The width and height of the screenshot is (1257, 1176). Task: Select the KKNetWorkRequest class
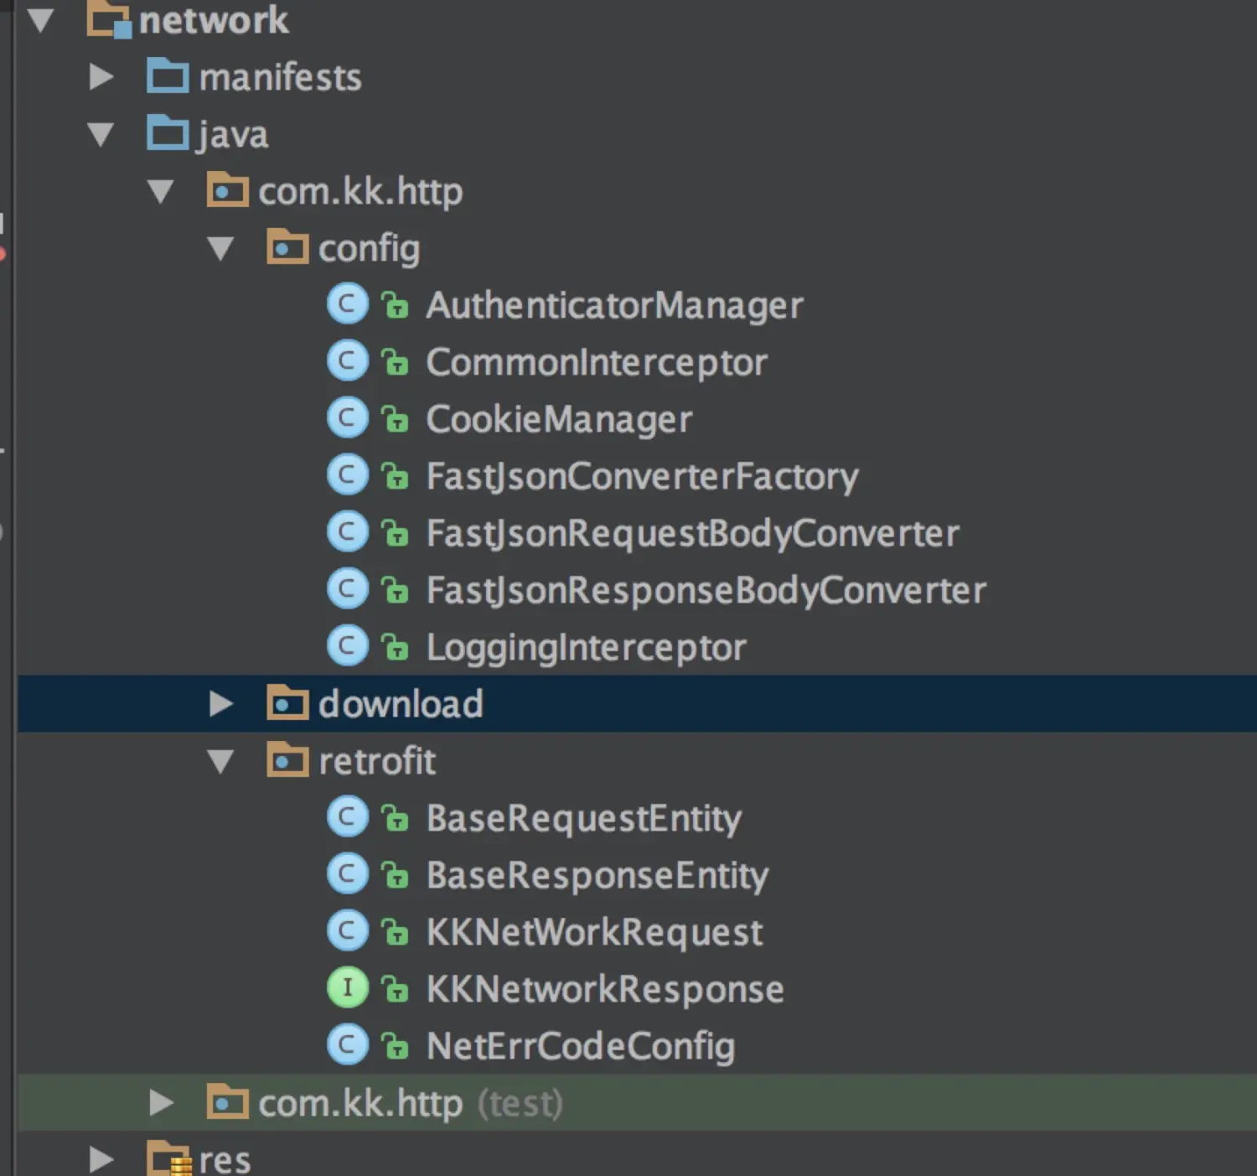[594, 933]
